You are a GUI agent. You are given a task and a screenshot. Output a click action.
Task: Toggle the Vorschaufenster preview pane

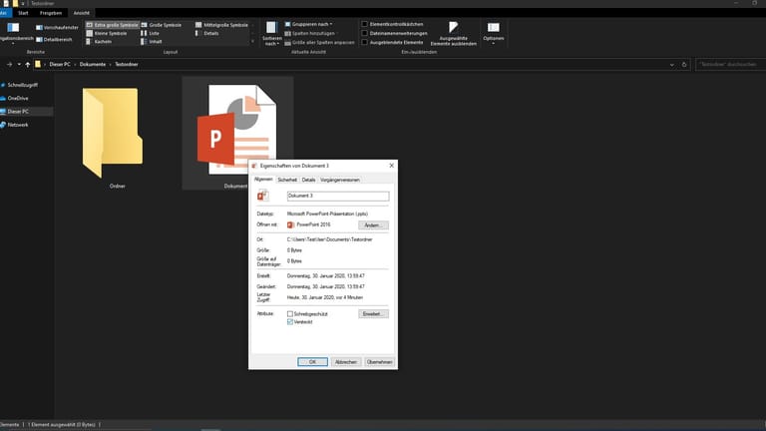tap(57, 28)
